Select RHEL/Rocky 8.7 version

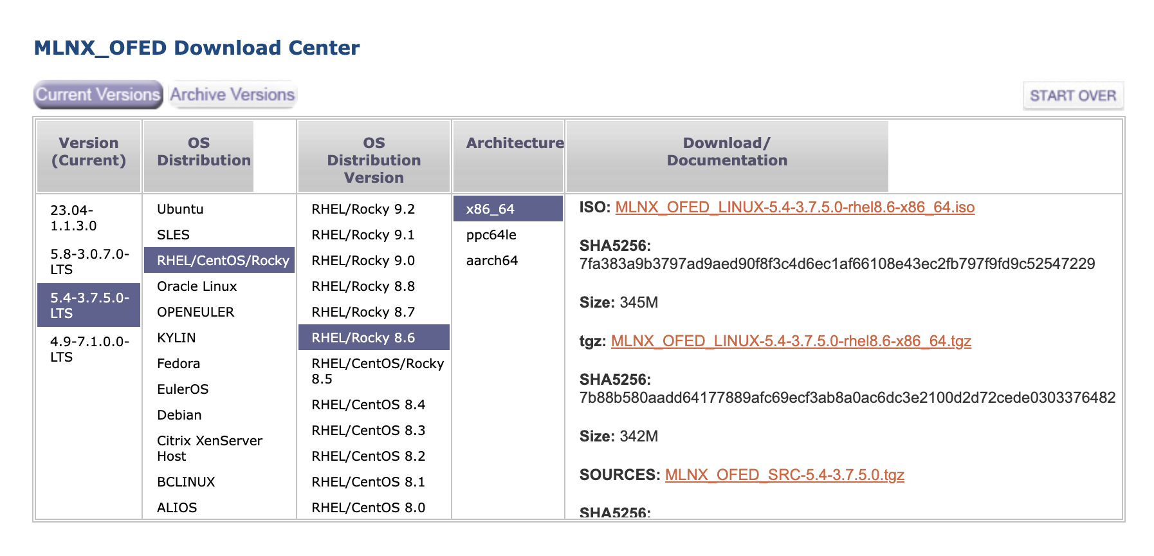(374, 311)
